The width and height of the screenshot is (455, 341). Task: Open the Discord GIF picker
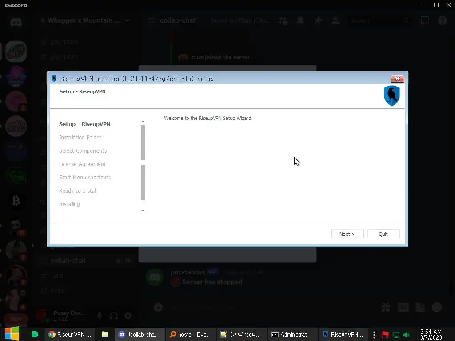tap(403, 307)
